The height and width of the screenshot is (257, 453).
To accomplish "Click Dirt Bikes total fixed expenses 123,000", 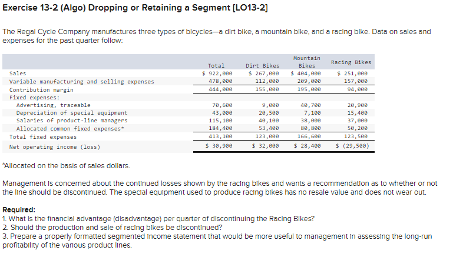I will tap(267, 136).
